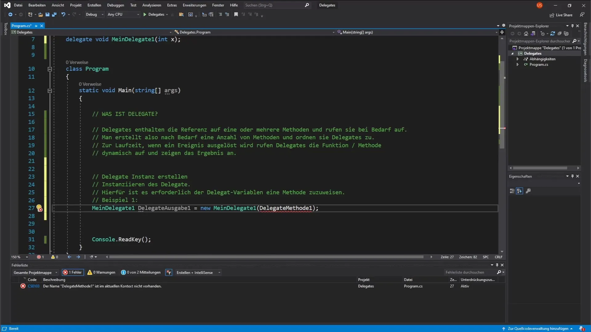Open the Any CPU platform dropdown
The height and width of the screenshot is (332, 591).
(123, 14)
